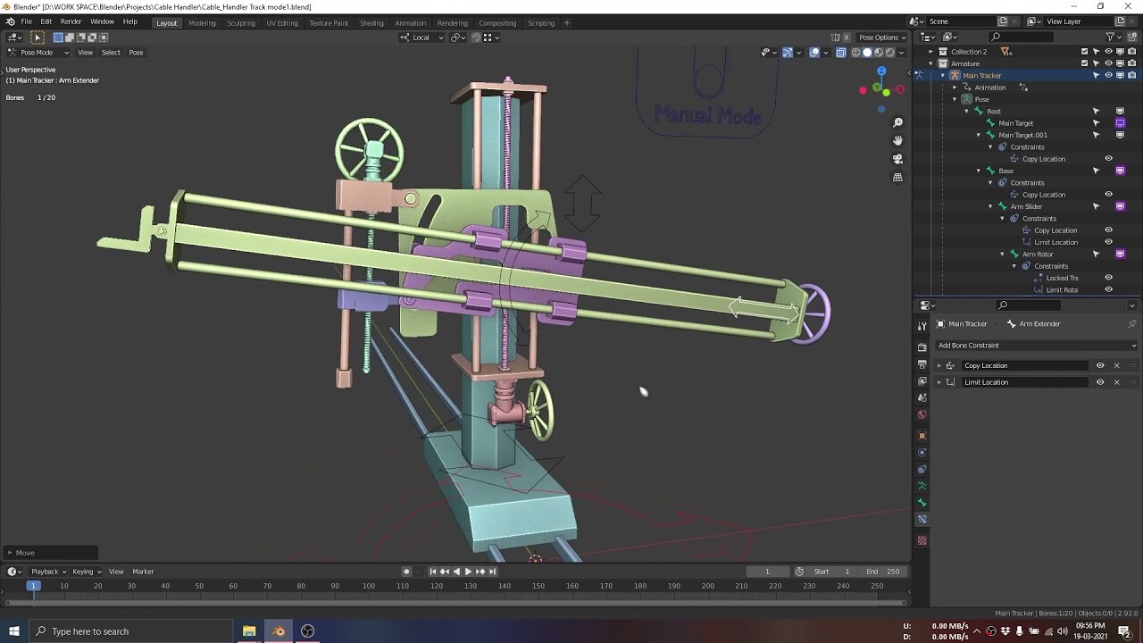Screen dimensions: 1143x643
Task: Switch to the Shading workspace tab
Action: [x=371, y=23]
